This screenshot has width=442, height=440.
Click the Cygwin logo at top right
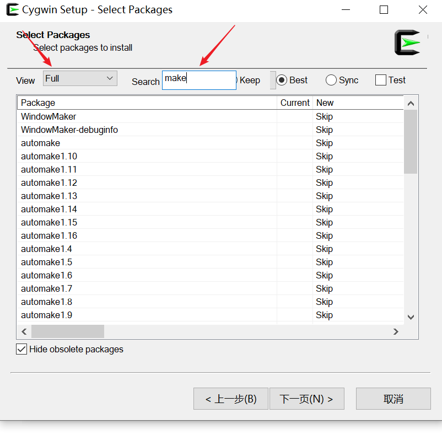(x=406, y=42)
